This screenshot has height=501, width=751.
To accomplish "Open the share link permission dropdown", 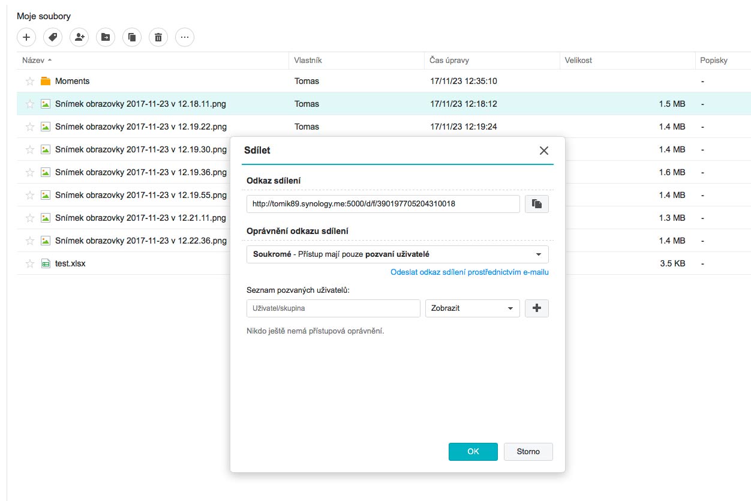I will [397, 254].
